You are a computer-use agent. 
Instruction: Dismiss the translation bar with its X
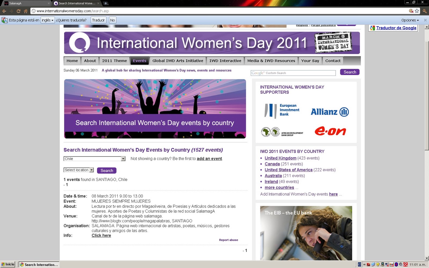pos(425,20)
